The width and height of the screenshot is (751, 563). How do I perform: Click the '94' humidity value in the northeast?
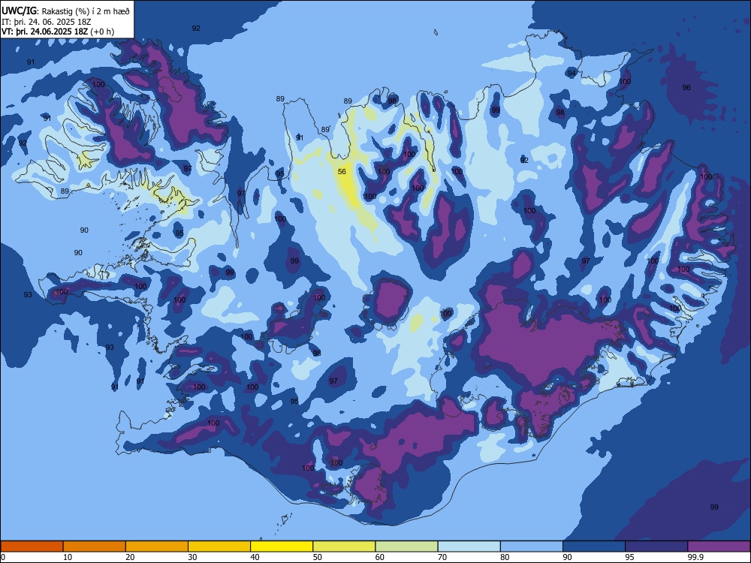[x=572, y=74]
